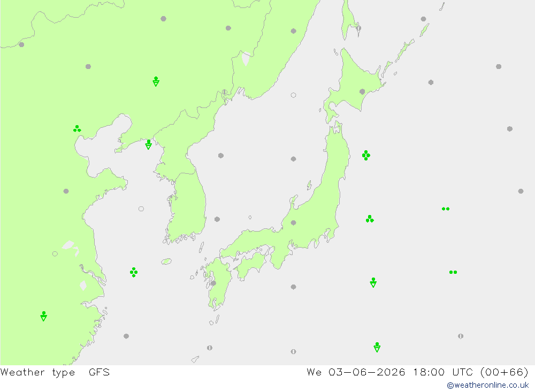The height and width of the screenshot is (392, 535).
Task: Click the half-filled dot on North Korea's northeast border
Action: coord(225,92)
